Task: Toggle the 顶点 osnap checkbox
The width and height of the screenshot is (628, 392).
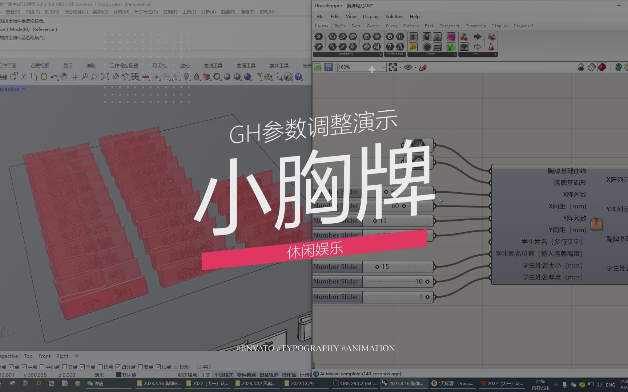Action: [x=158, y=367]
